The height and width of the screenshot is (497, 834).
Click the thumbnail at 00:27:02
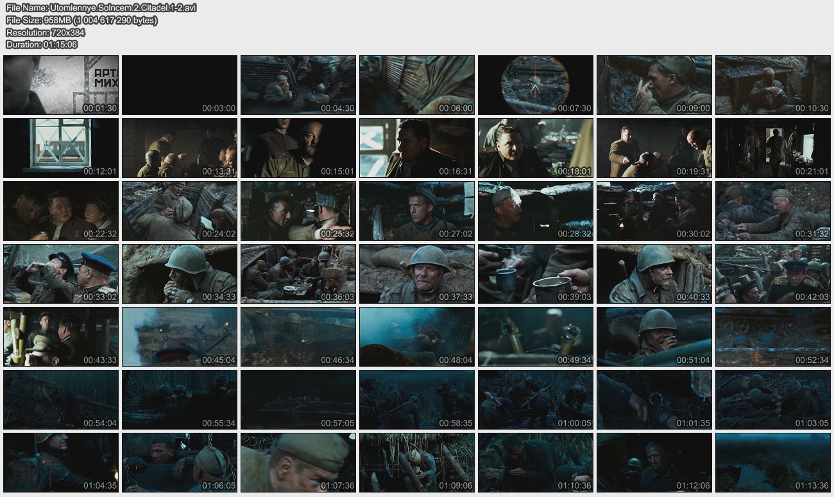point(417,211)
